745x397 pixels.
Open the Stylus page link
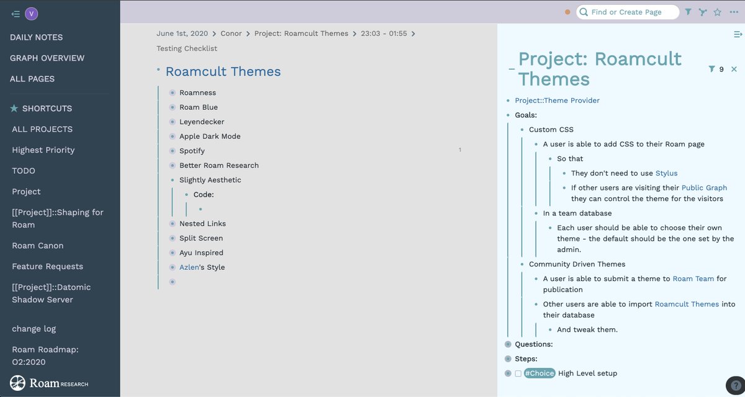(667, 173)
